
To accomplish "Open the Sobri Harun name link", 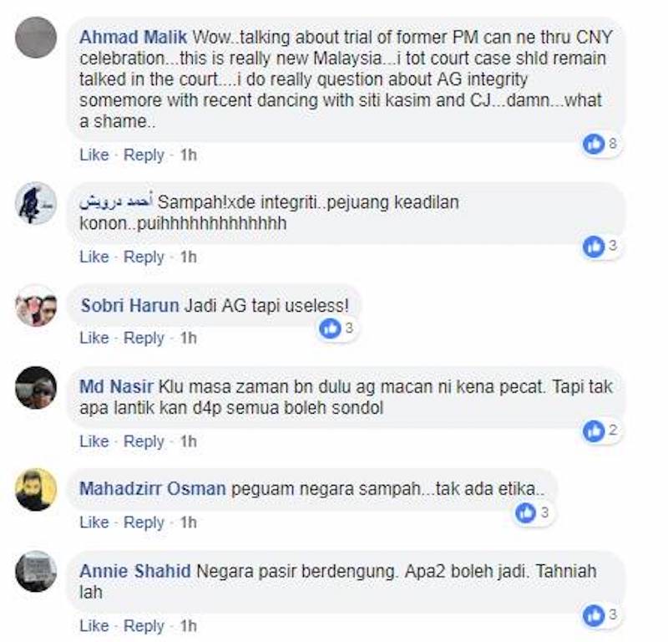I will (130, 306).
